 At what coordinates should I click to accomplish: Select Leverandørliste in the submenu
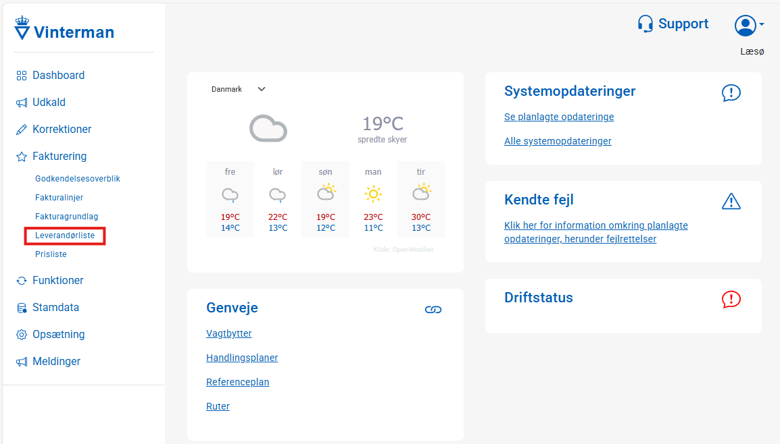(x=65, y=235)
